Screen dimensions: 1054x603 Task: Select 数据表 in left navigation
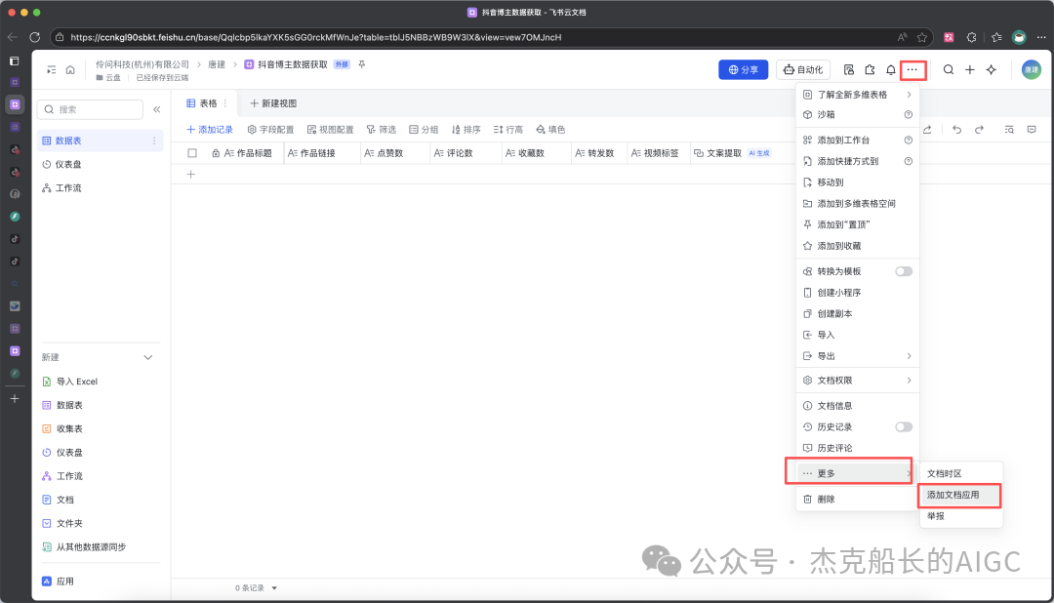(x=101, y=141)
